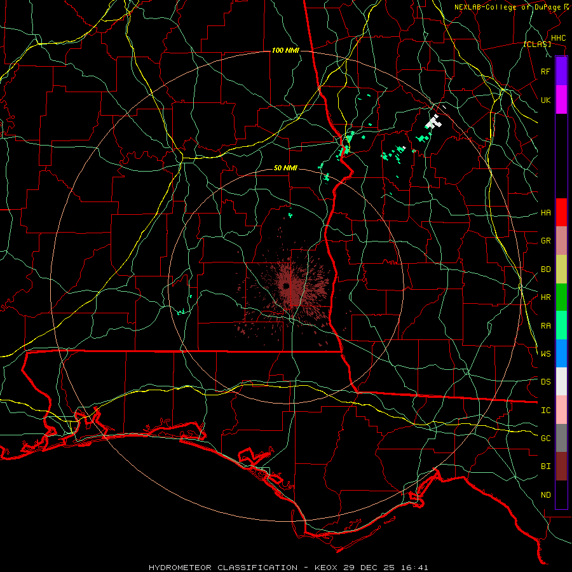The width and height of the screenshot is (572, 572).
Task: Click the WS blue legend swatch
Action: (x=561, y=353)
